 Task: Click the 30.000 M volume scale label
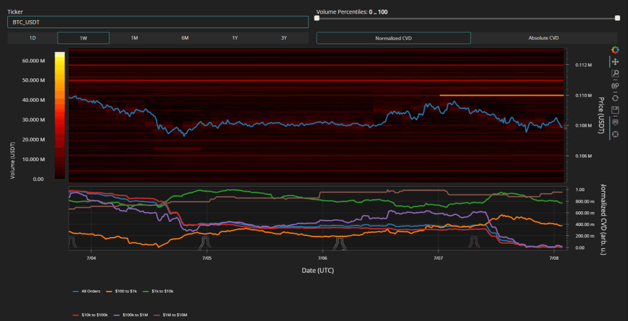click(33, 119)
